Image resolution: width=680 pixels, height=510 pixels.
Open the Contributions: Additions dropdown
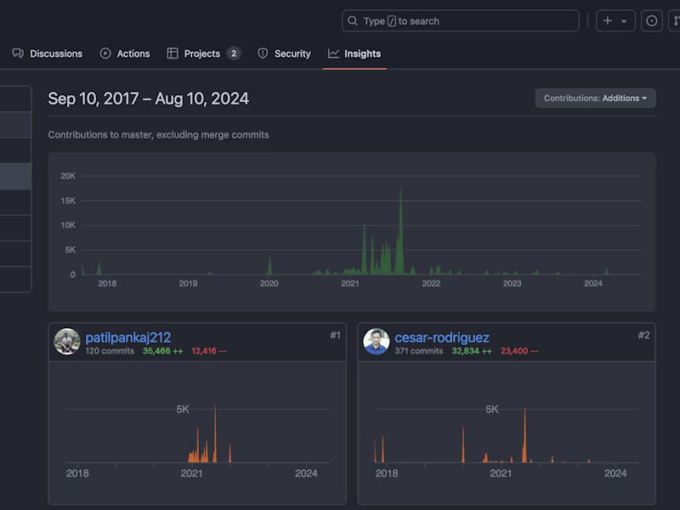tap(595, 98)
